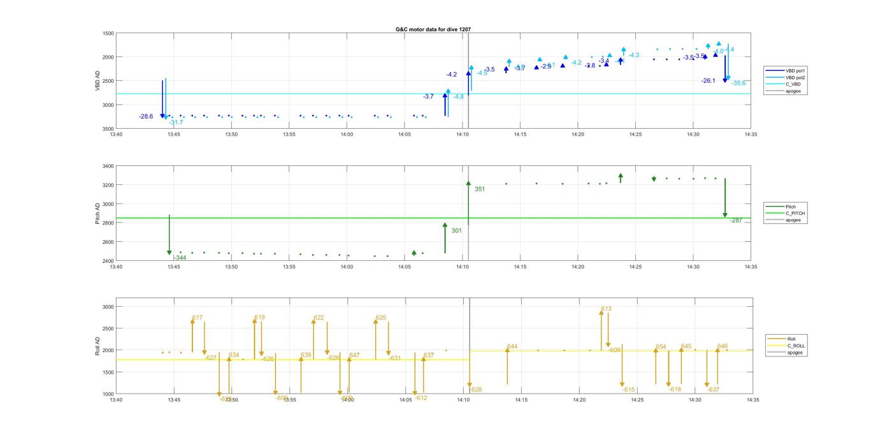The height and width of the screenshot is (442, 892).
Task: Click the '644' roll data label
Action: (x=512, y=347)
